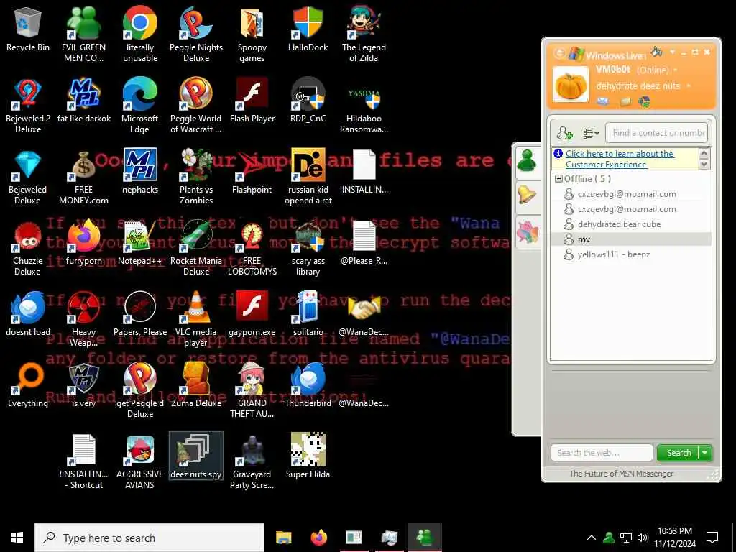Open the dropdown arrow beside the Search button
736x552 pixels.
click(705, 453)
